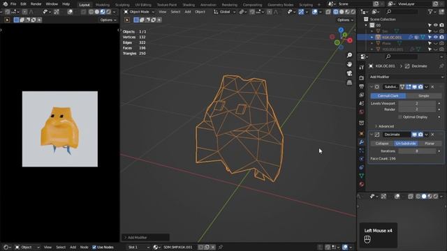The width and height of the screenshot is (447, 251).
Task: Toggle camera view icon in viewport
Action: (349, 73)
